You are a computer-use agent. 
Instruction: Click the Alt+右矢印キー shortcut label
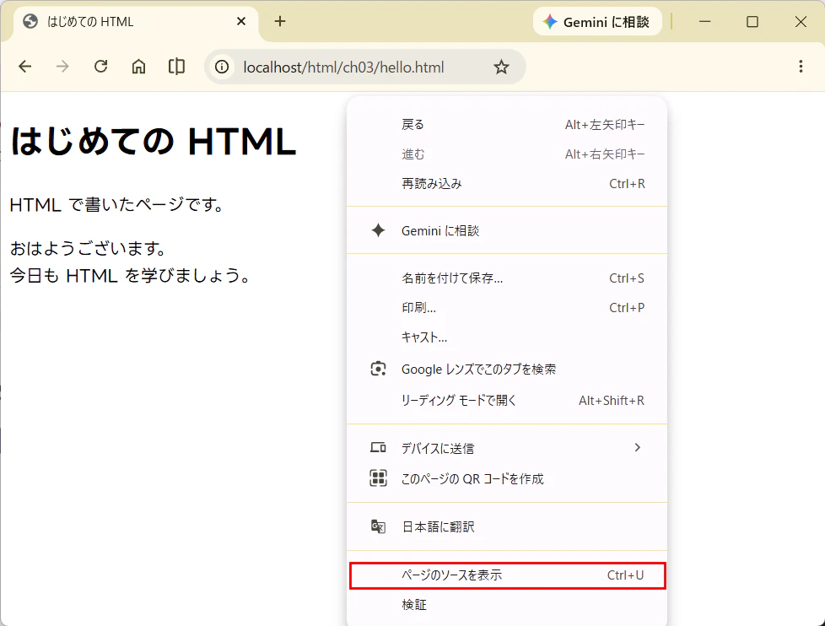click(x=605, y=154)
